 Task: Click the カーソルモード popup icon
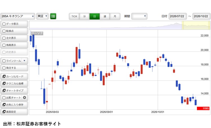4,76
